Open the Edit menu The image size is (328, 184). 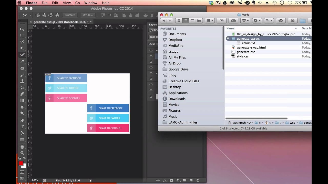(x=55, y=3)
